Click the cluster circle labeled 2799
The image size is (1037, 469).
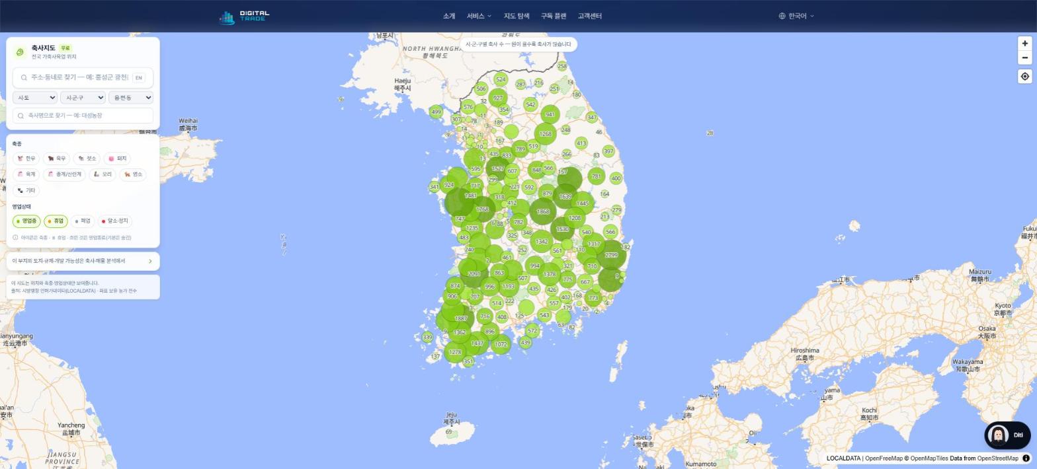click(610, 255)
